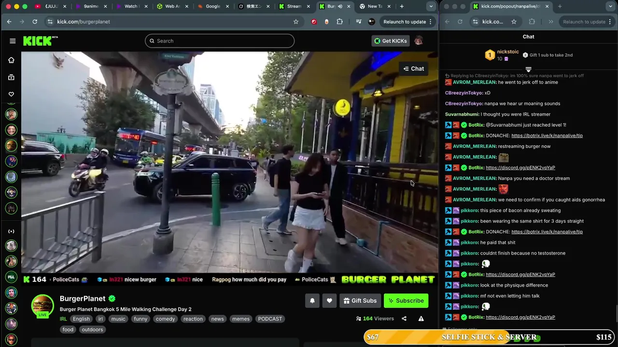The height and width of the screenshot is (347, 618).
Task: Click the memes tag
Action: [241, 319]
